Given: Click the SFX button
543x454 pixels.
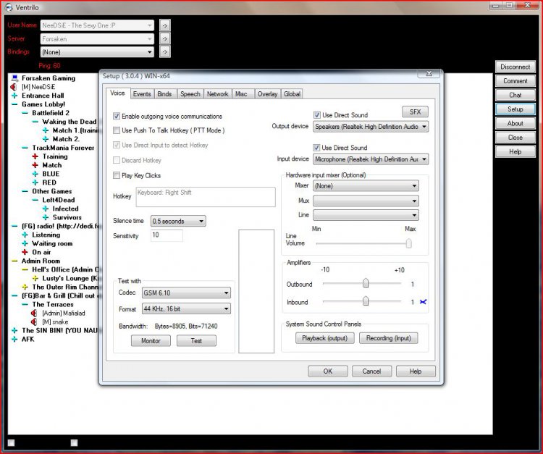Looking at the screenshot, I should (415, 112).
